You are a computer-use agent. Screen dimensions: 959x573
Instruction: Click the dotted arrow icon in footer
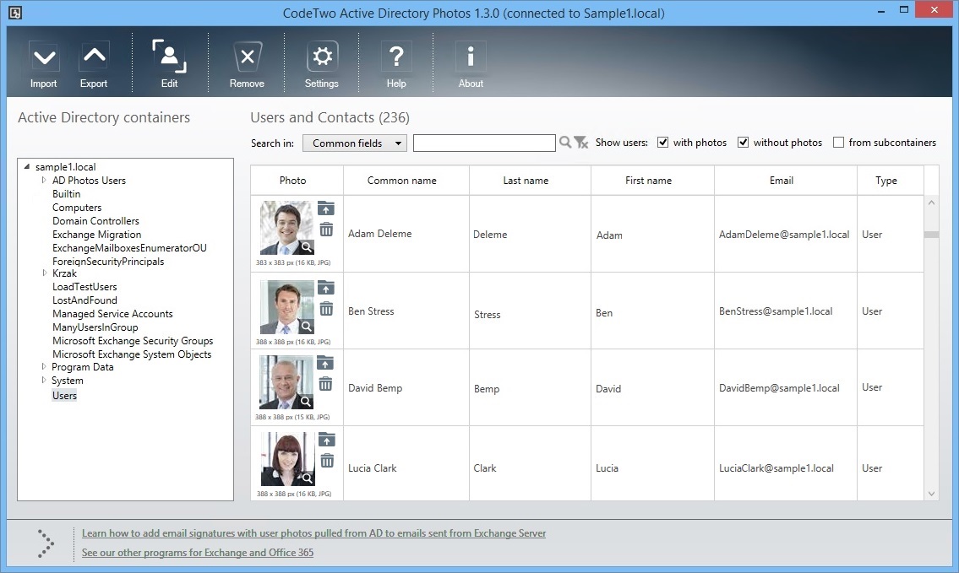tap(46, 543)
